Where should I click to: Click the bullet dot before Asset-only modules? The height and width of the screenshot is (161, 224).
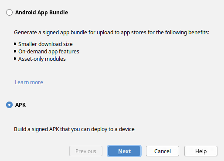click(15, 59)
